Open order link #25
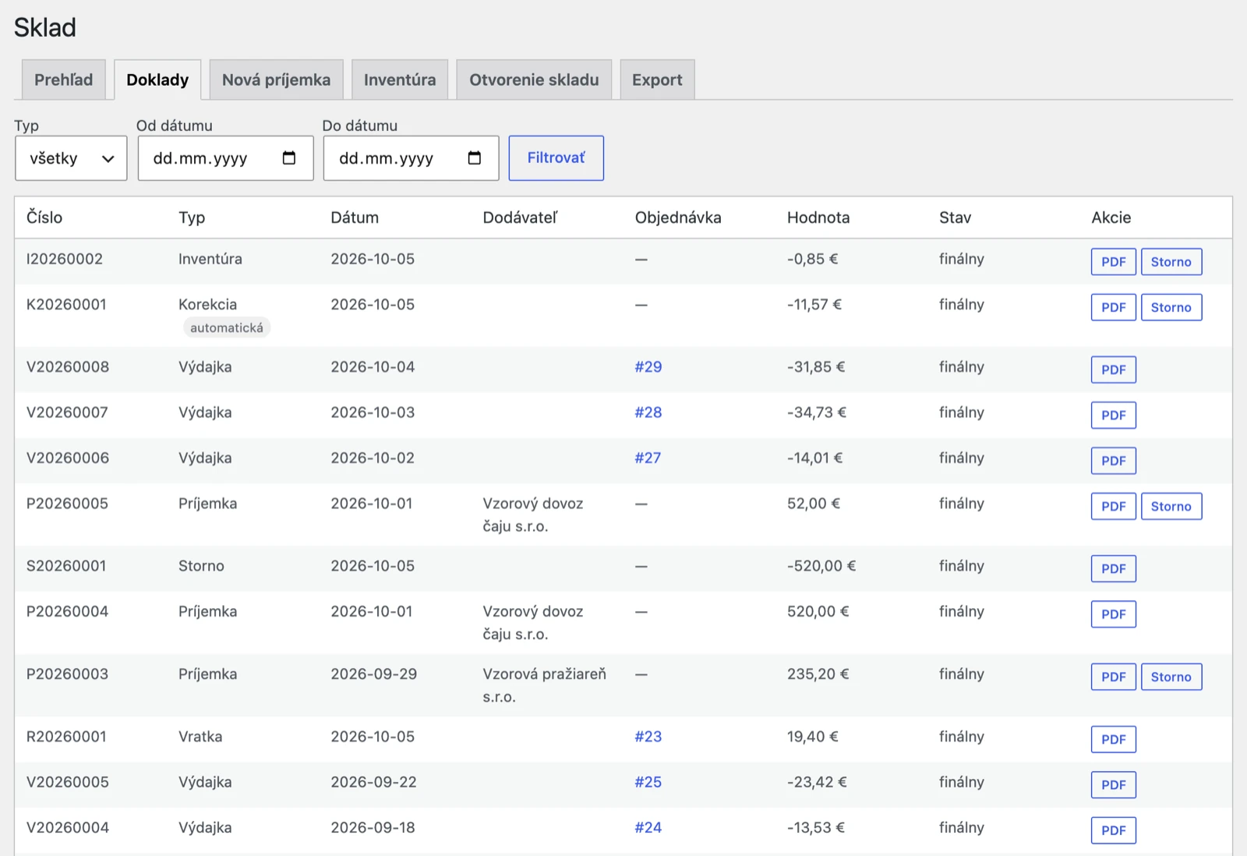The image size is (1247, 856). coord(648,782)
